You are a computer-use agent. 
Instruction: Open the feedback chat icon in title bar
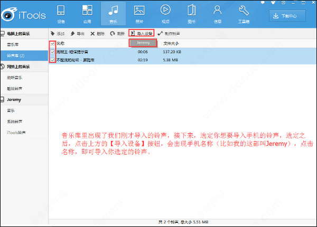pos(263,3)
